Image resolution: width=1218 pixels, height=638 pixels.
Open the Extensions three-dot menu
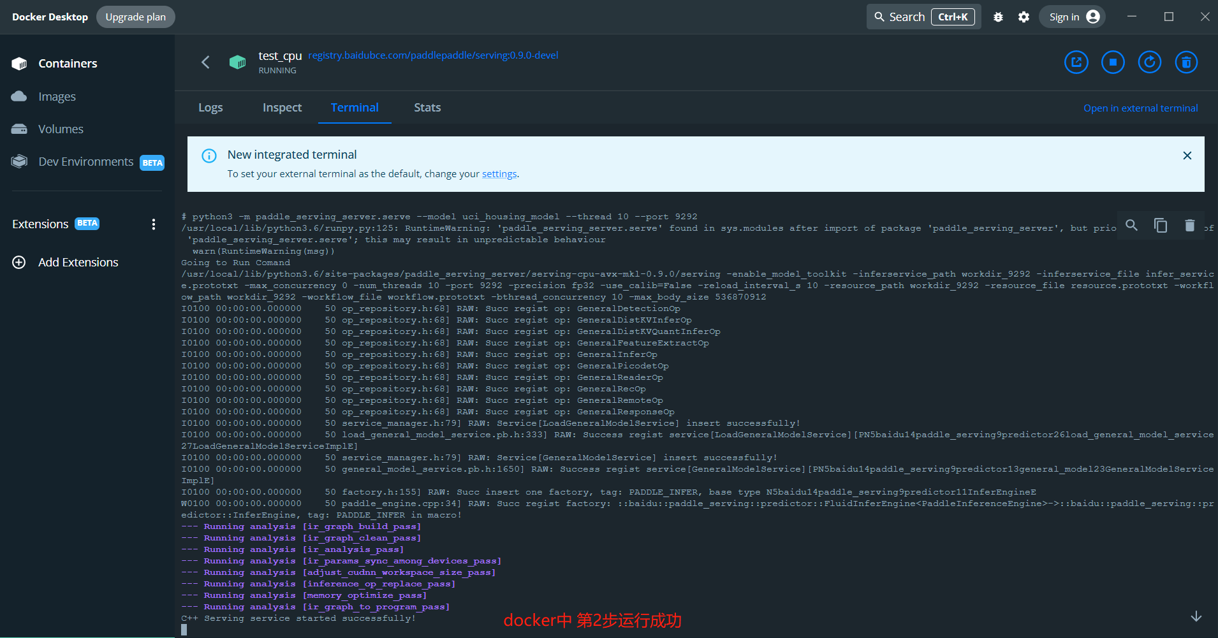(x=154, y=224)
